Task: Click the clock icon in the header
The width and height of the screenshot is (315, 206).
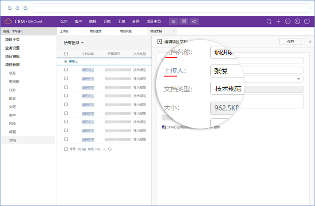Action: 297,21
